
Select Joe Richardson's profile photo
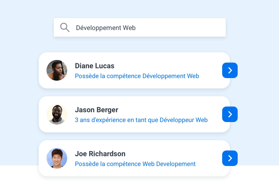[57, 158]
